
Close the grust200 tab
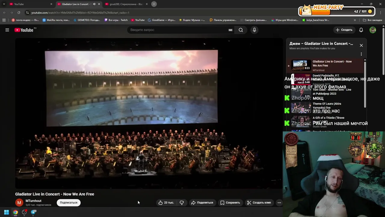[x=147, y=4]
